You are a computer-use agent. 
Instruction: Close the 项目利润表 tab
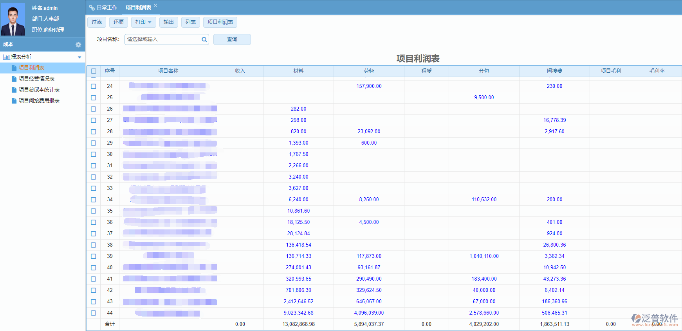155,5
